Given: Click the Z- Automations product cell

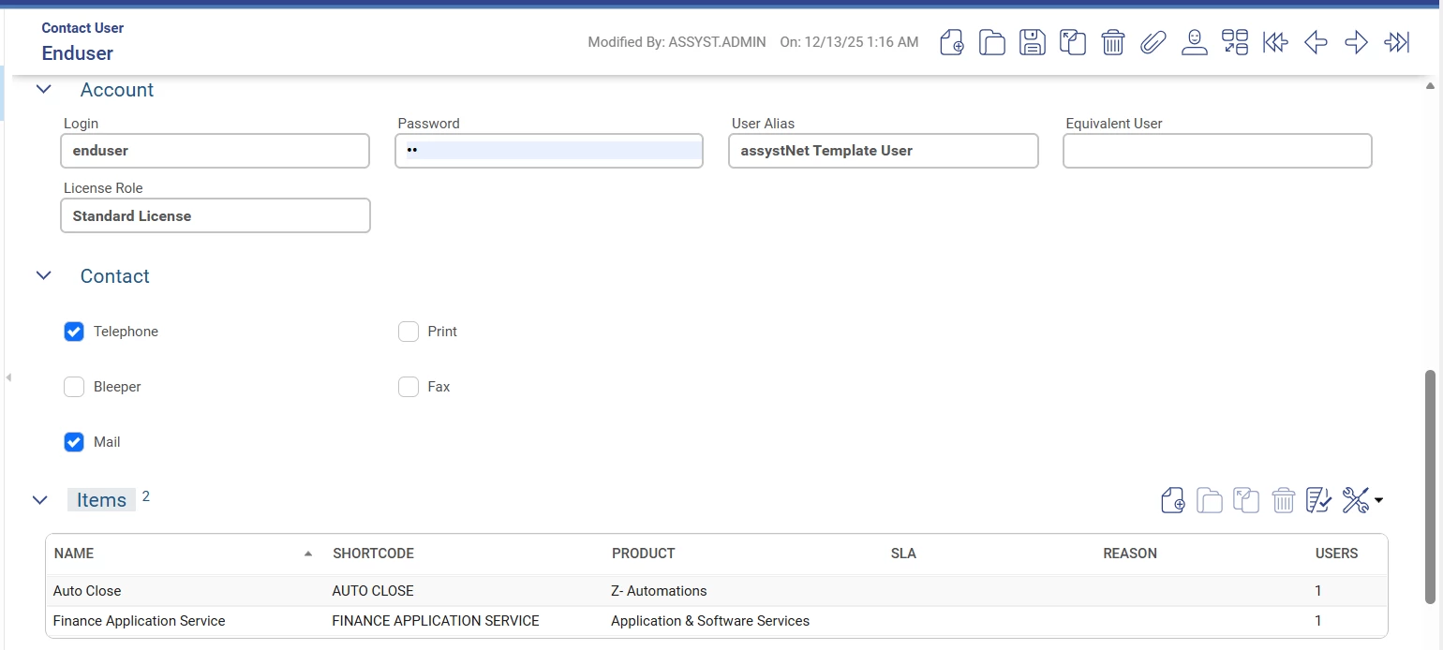Looking at the screenshot, I should [x=659, y=591].
